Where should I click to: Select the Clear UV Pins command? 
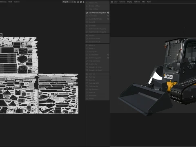(97, 9)
